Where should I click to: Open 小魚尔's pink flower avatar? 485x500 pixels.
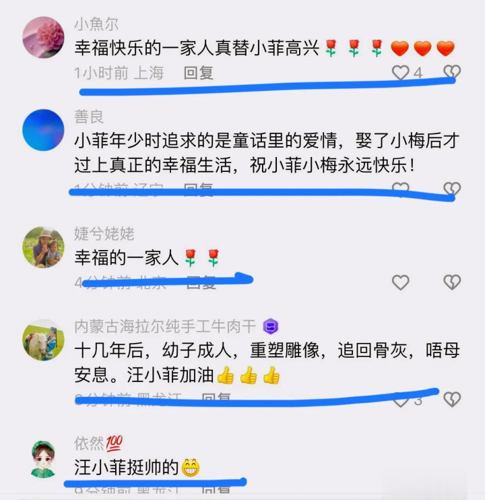tap(43, 37)
